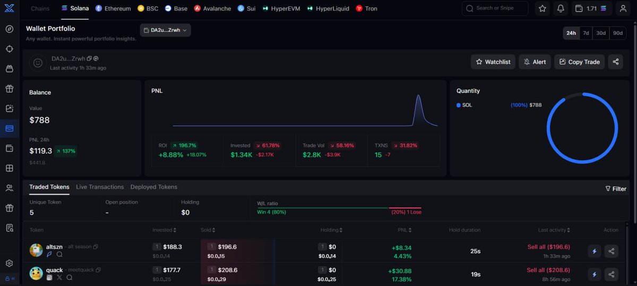
Task: Open notifications bell in top bar
Action: (x=561, y=8)
